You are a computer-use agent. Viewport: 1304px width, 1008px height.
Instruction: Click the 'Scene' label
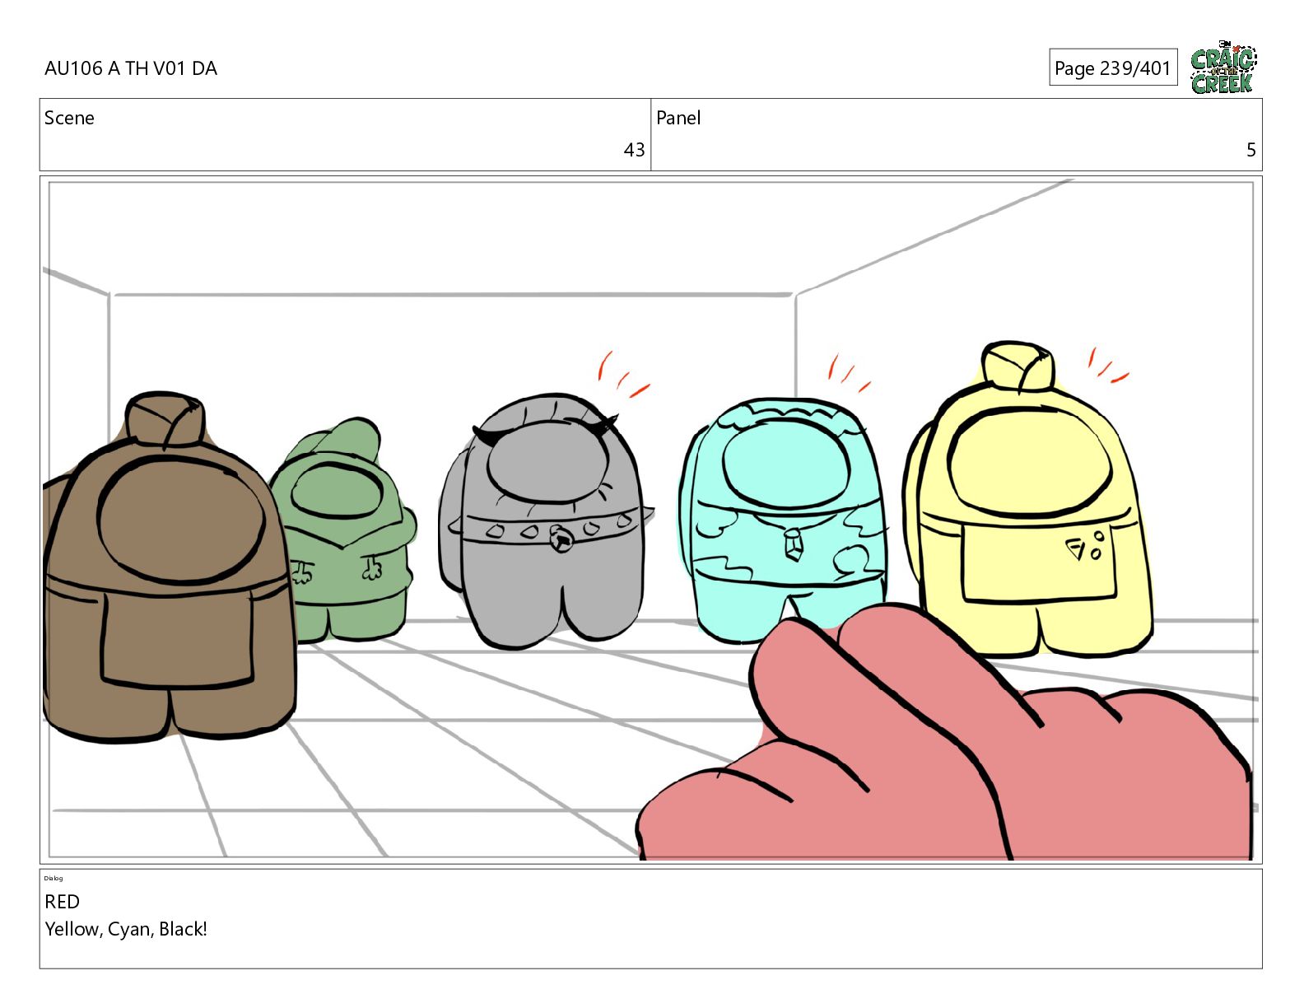[69, 118]
